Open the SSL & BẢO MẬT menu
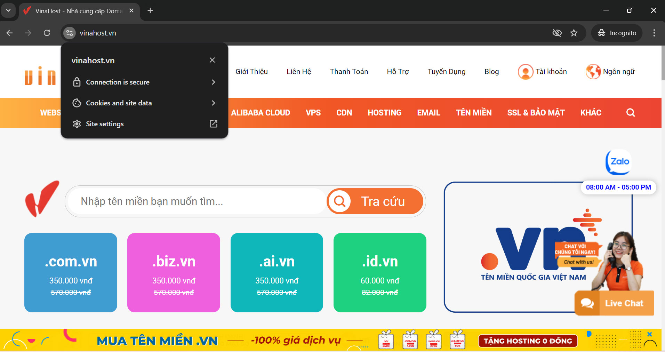The image size is (665, 352). tap(536, 113)
